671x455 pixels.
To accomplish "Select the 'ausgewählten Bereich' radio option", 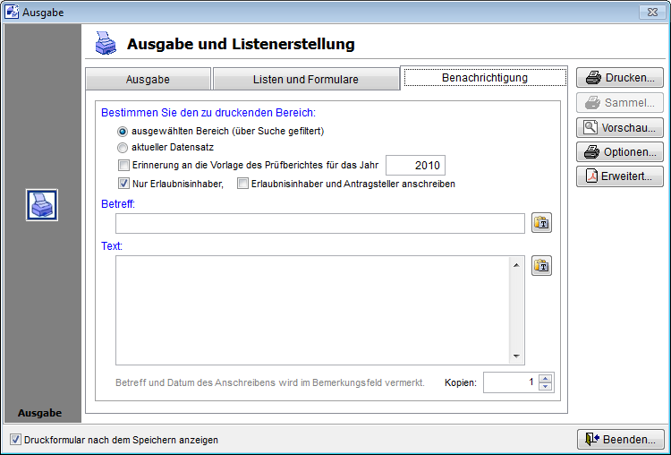I will (123, 131).
